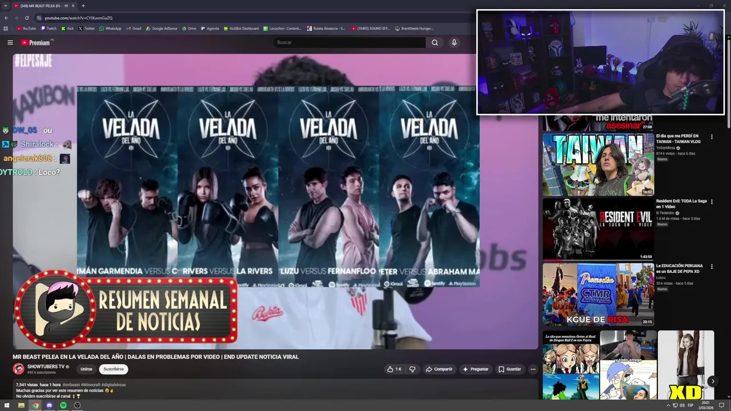Click the Compartir share button
This screenshot has width=731, height=411.
[x=439, y=369]
